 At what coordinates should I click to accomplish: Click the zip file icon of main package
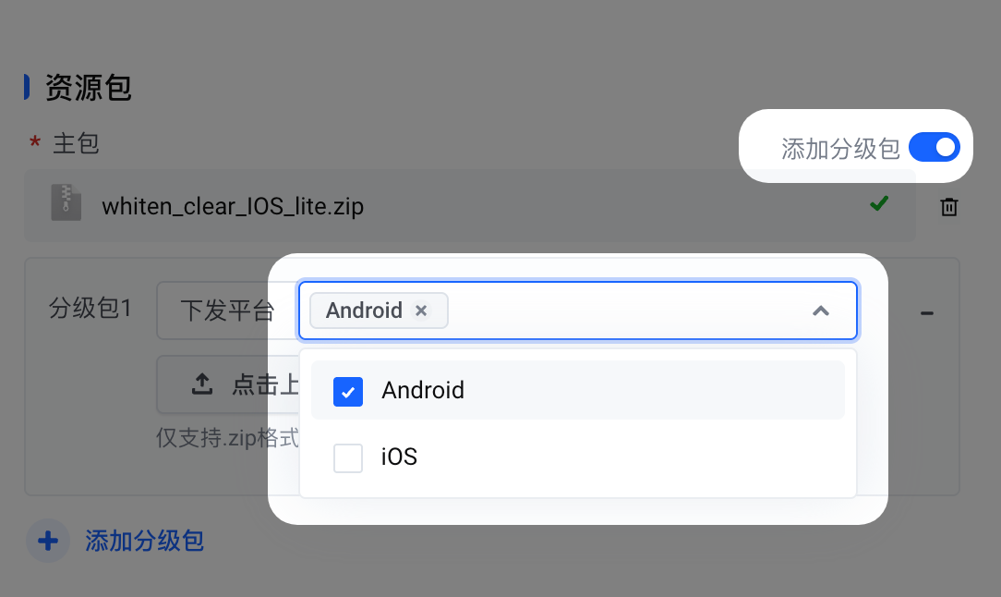click(66, 202)
